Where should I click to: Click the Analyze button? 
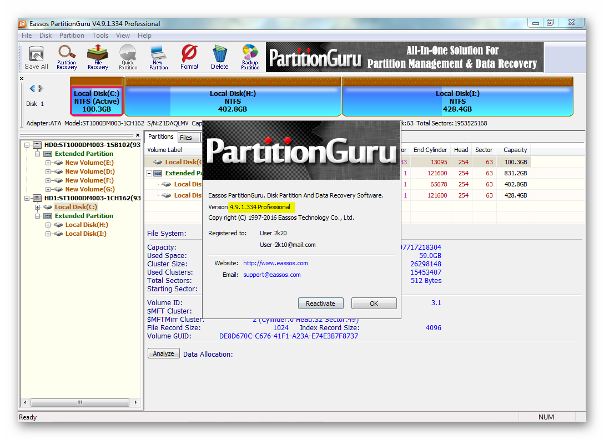point(163,353)
